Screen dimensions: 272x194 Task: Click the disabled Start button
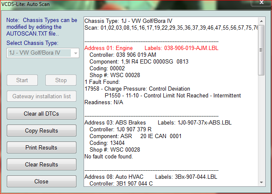[22, 80]
